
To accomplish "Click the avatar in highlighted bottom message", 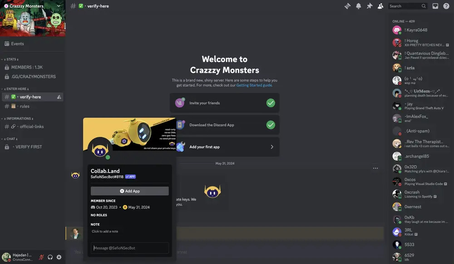I will [75, 234].
